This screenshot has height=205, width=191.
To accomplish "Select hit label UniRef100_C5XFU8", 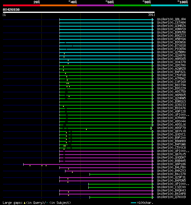I will click(171, 75).
